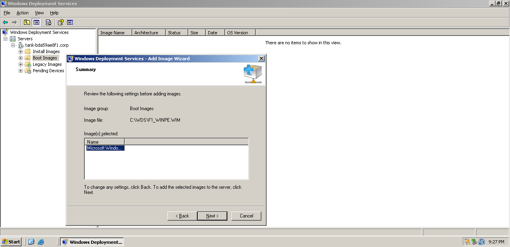
Task: Click the C:\WDS\F1_WINPE.WIM file path text
Action: [x=155, y=120]
